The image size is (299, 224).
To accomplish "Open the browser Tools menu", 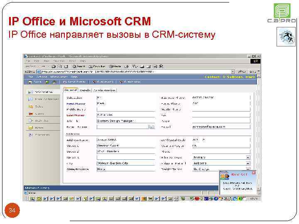I will pyautogui.click(x=72, y=61).
